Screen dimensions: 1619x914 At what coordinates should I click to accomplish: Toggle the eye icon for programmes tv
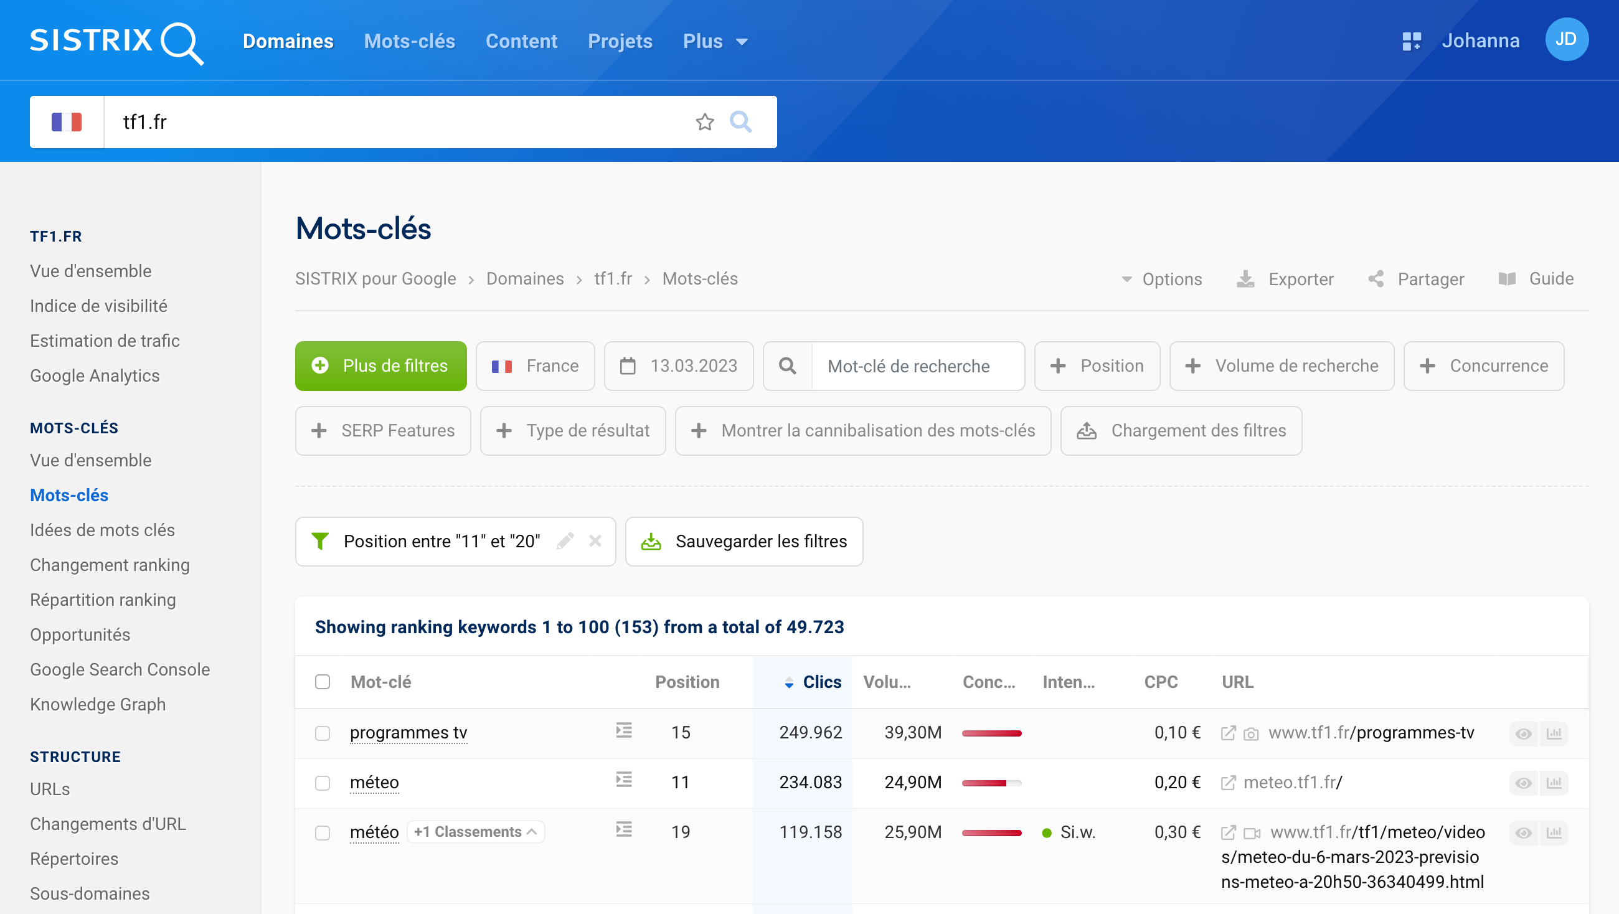[x=1524, y=733]
